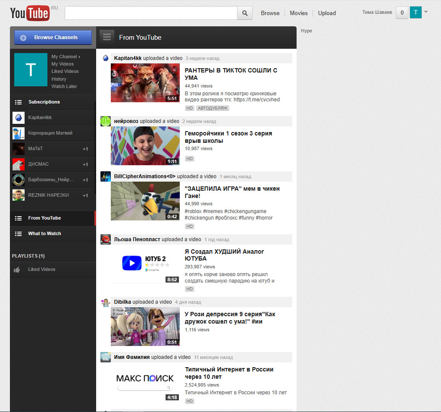Select From YouTube in sidebar
This screenshot has width=441, height=412.
pyautogui.click(x=53, y=218)
